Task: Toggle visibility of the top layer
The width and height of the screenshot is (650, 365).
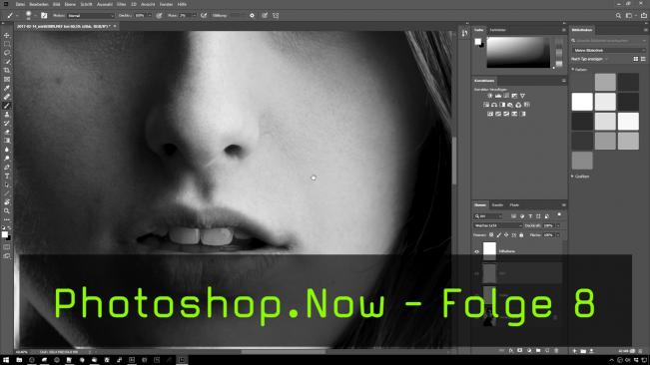Action: click(476, 251)
